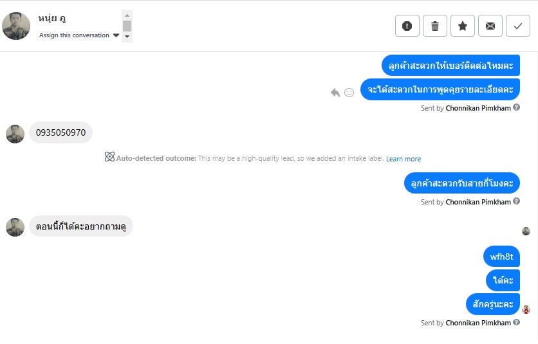This screenshot has height=344, width=538.
Task: Click the avatar beside the phone number message
Action: click(x=15, y=134)
